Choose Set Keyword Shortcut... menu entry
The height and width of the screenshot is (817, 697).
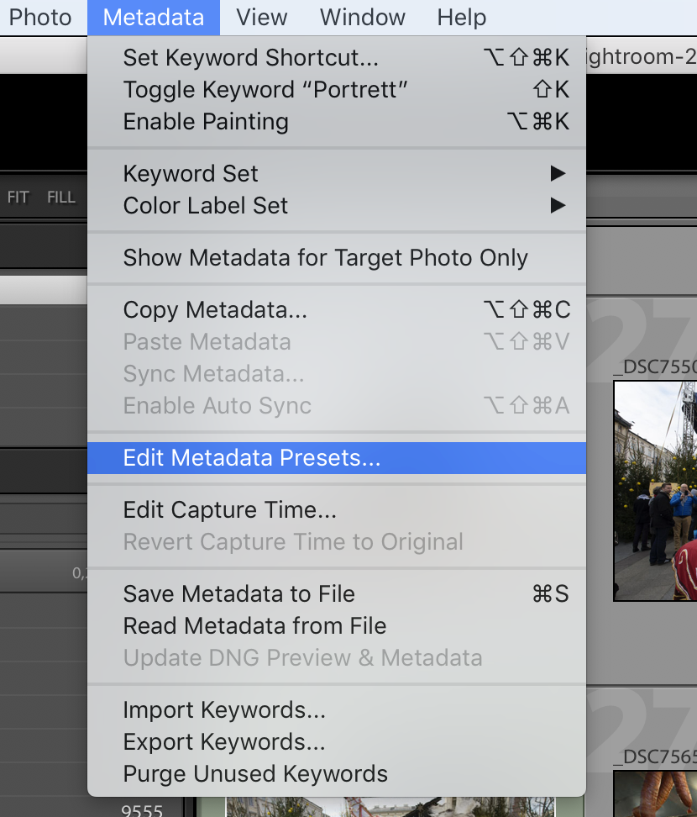coord(250,57)
